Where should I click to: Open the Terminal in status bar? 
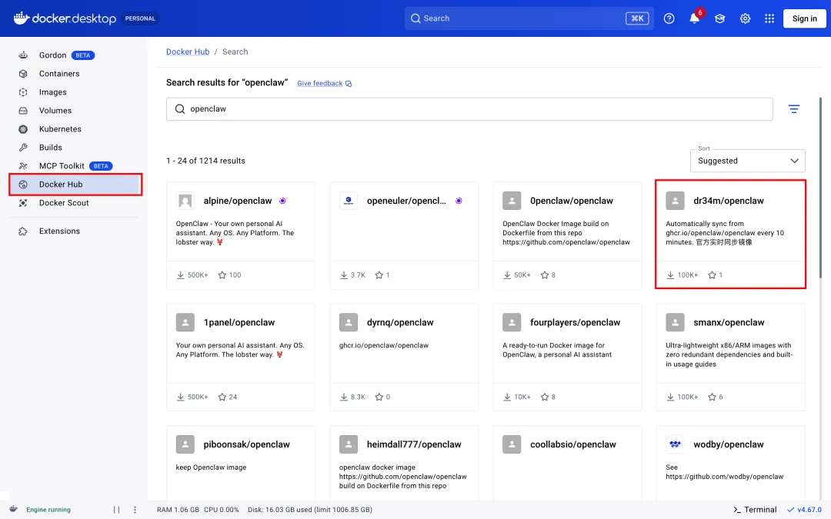755,510
